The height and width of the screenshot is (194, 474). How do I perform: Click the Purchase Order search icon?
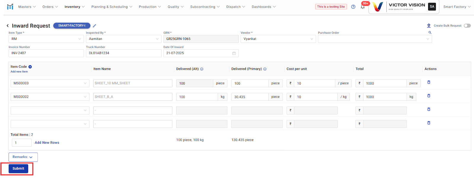pyautogui.click(x=430, y=33)
